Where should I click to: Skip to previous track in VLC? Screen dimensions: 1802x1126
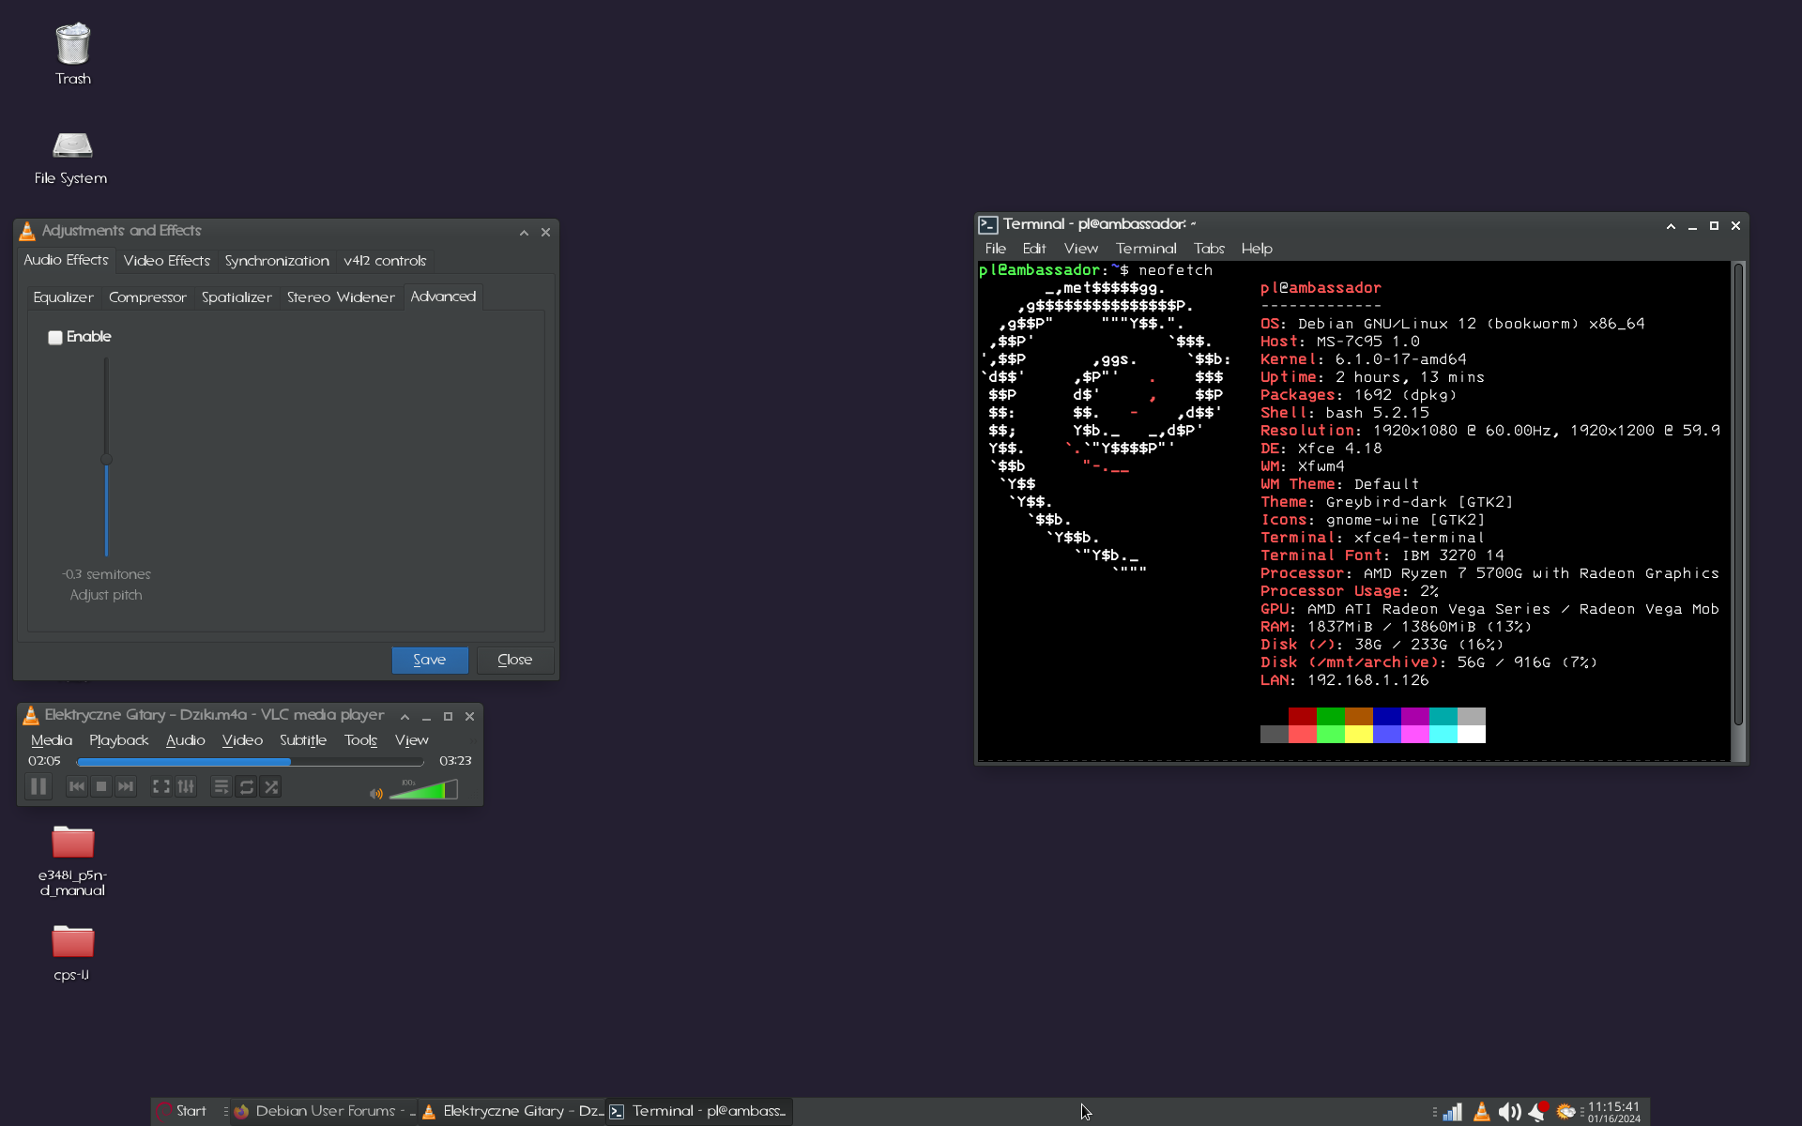click(x=77, y=786)
